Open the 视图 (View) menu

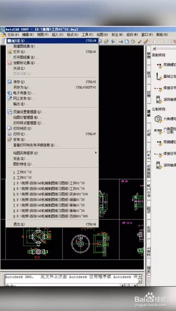42,34
